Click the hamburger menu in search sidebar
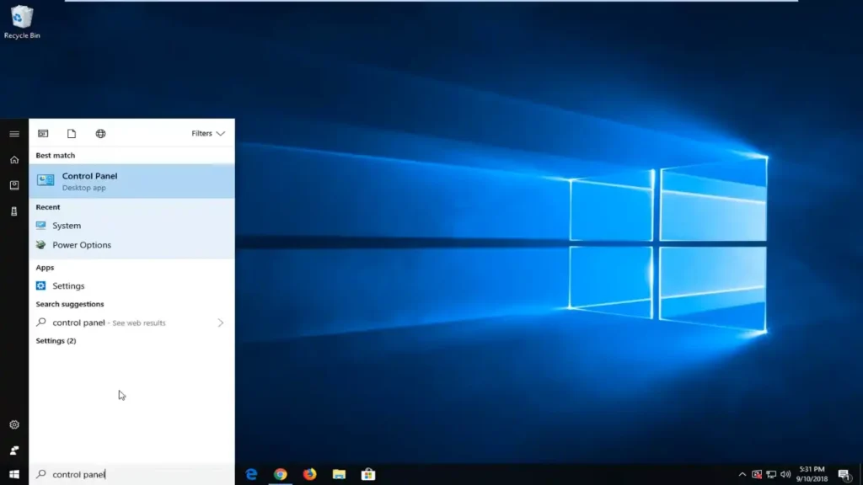 (x=14, y=134)
